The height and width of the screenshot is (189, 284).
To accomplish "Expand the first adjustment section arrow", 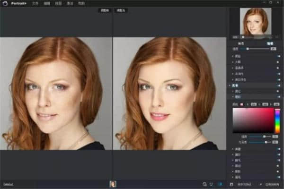I will 232,56.
